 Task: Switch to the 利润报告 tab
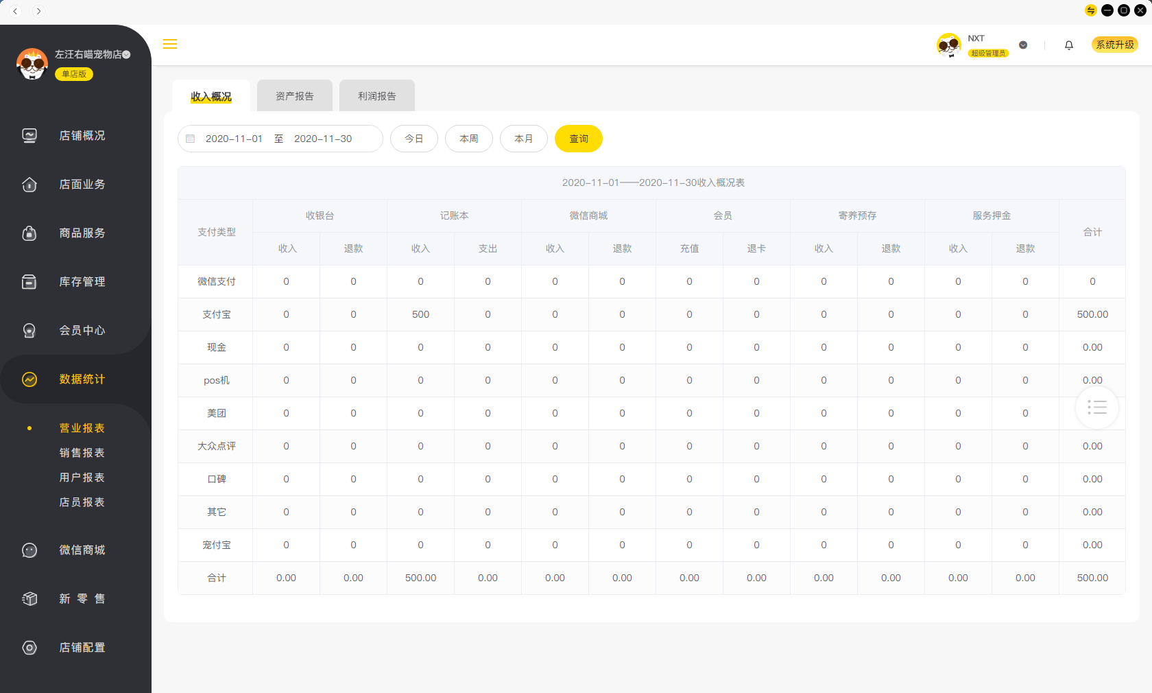tap(376, 96)
